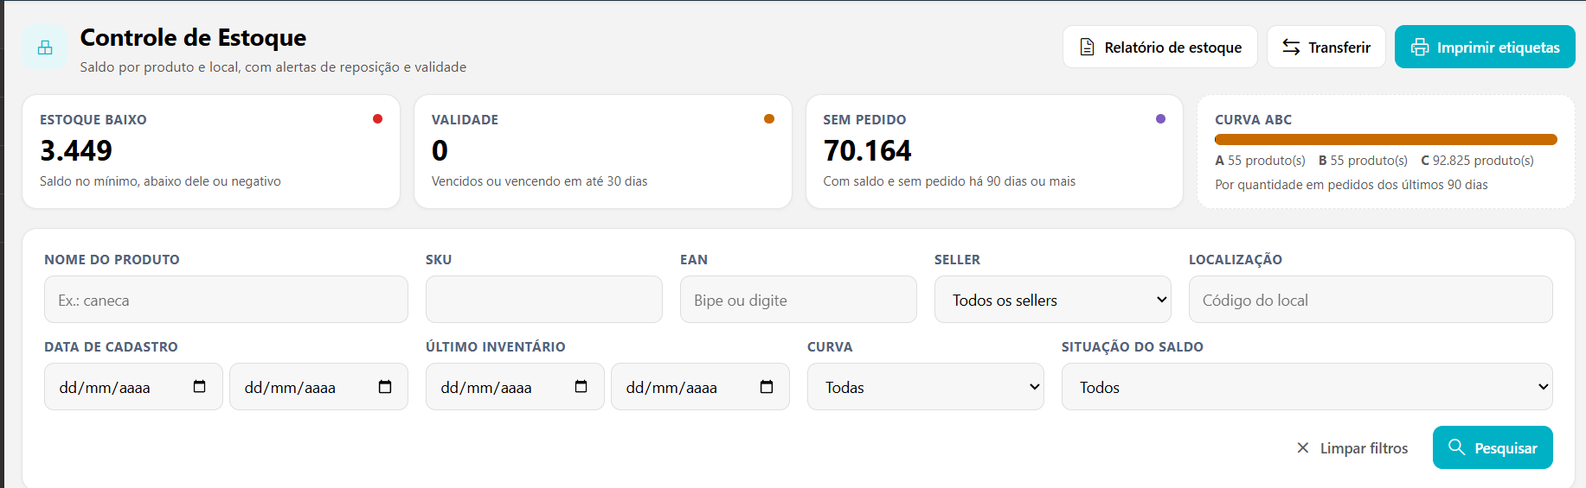Click the Sem Pedido value 70.164
Image resolution: width=1586 pixels, height=488 pixels.
tap(867, 151)
